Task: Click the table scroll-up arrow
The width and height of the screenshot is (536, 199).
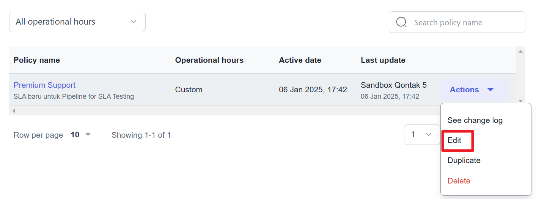Action: (x=520, y=51)
